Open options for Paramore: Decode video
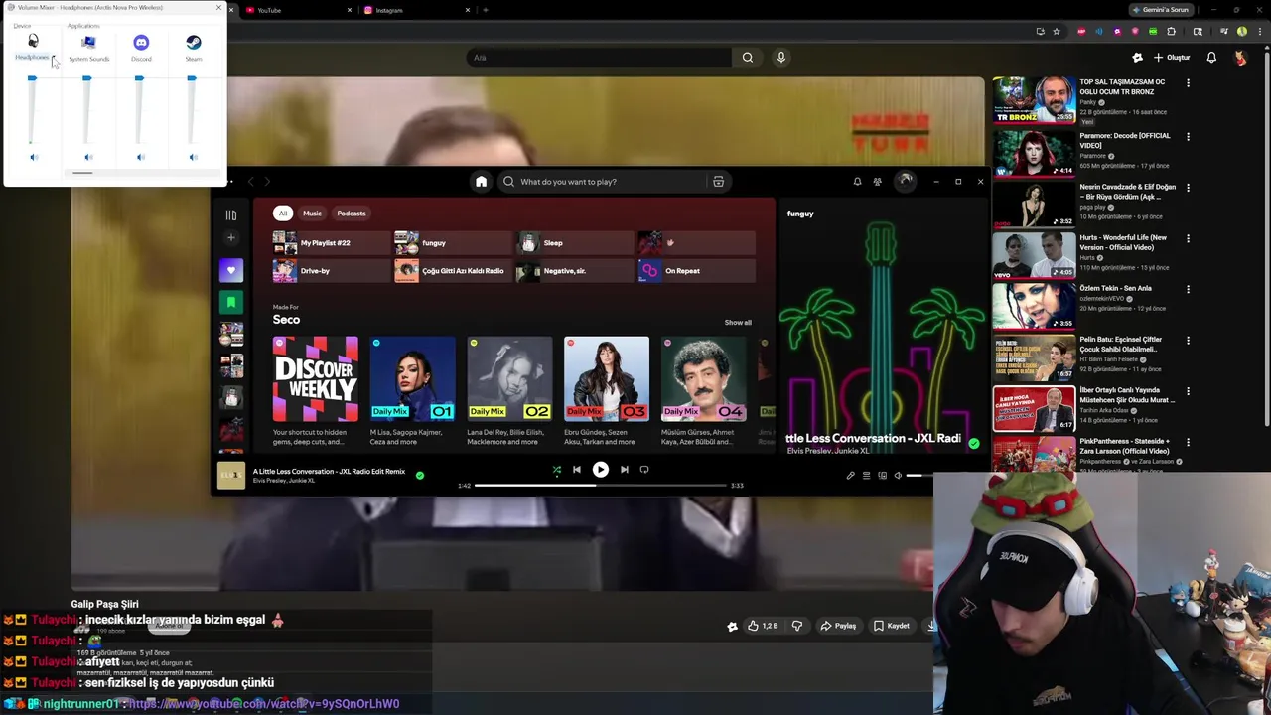1271x715 pixels. (x=1188, y=137)
